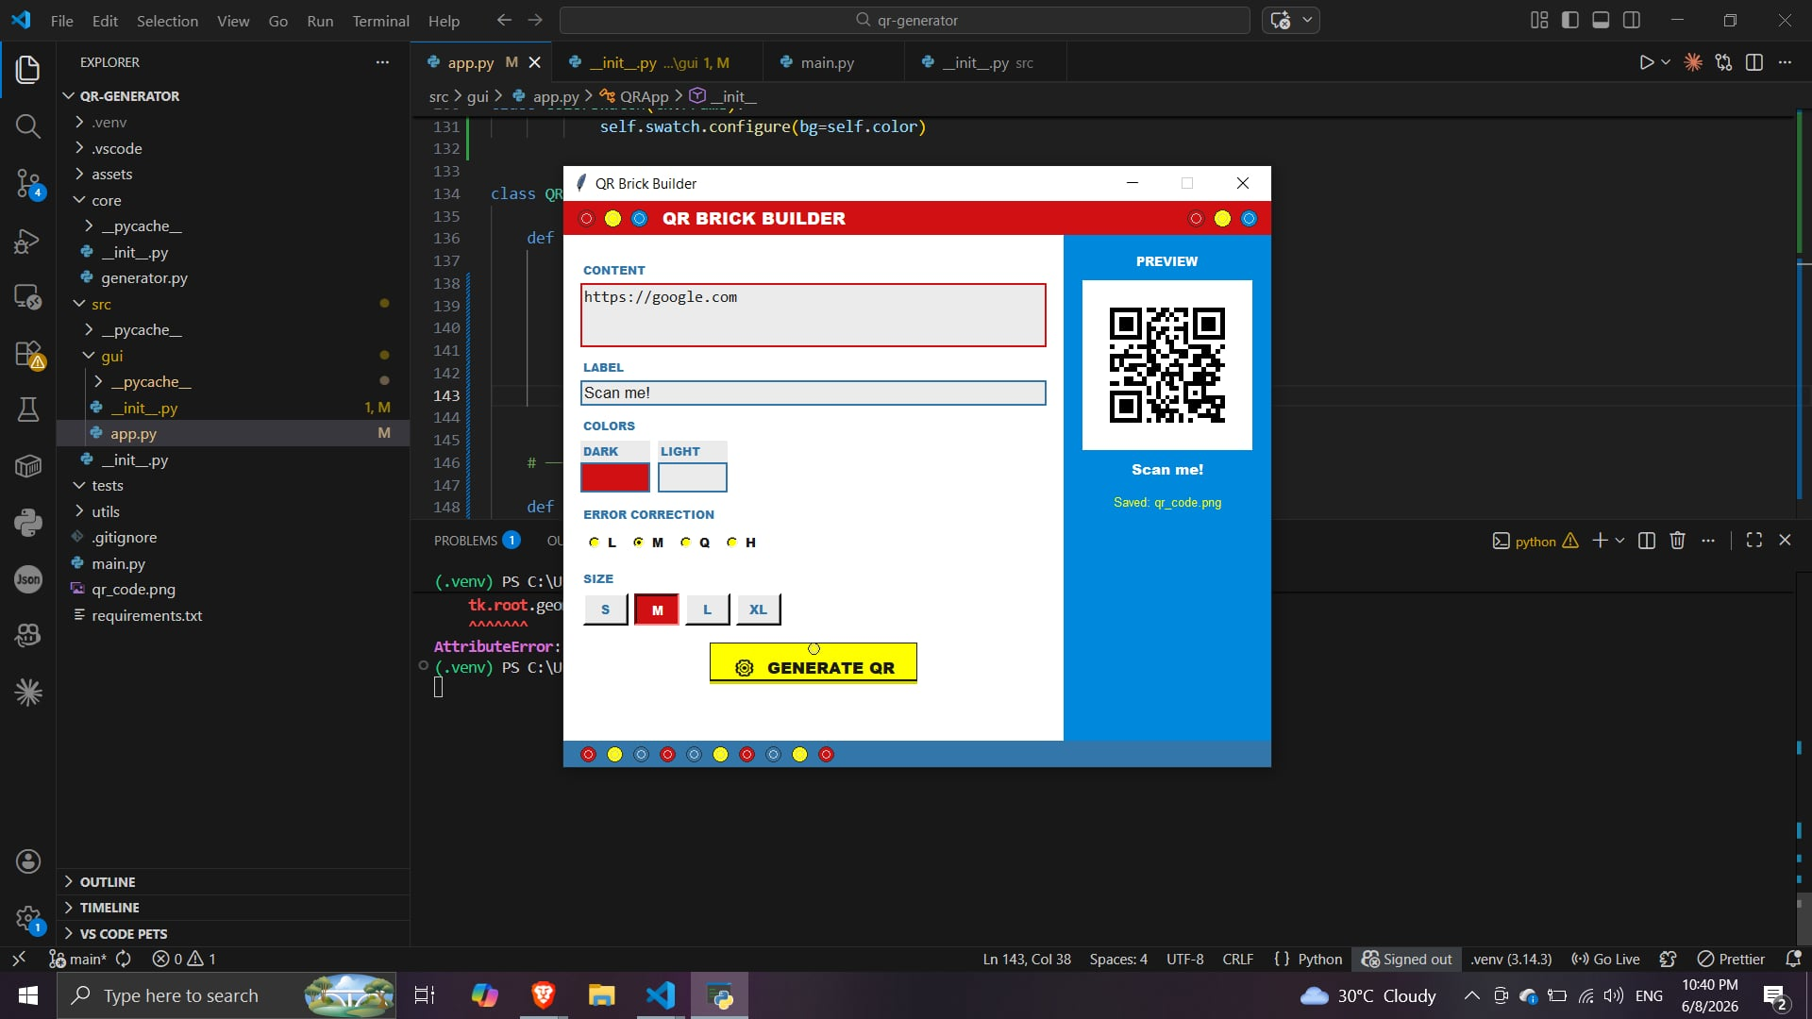This screenshot has width=1812, height=1019.
Task: Pick the LIGHT color swatch
Action: 692,477
